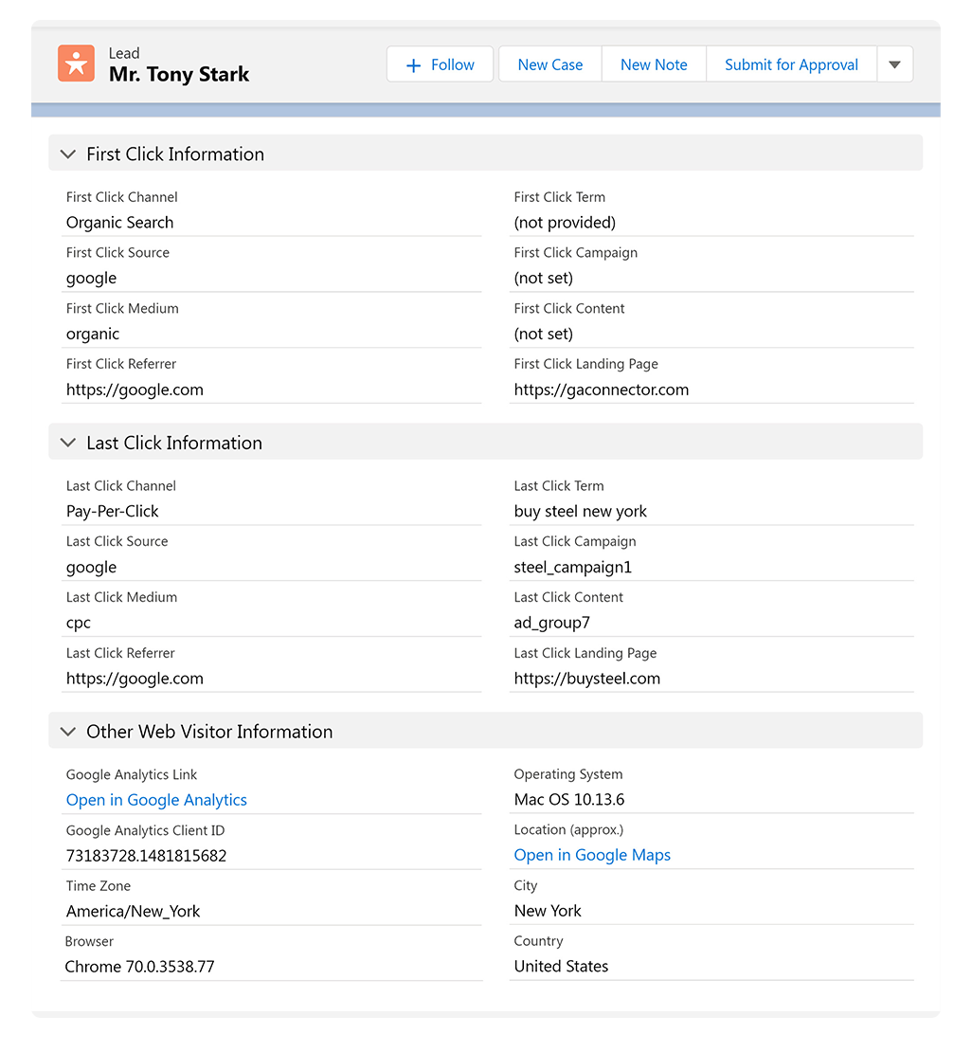Viewport: 972px width, 1052px height.
Task: Create a New Case for the lead
Action: [550, 64]
